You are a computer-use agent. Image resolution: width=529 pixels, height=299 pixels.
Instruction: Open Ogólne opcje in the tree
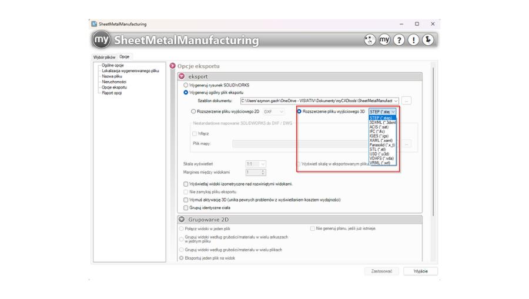pos(113,65)
